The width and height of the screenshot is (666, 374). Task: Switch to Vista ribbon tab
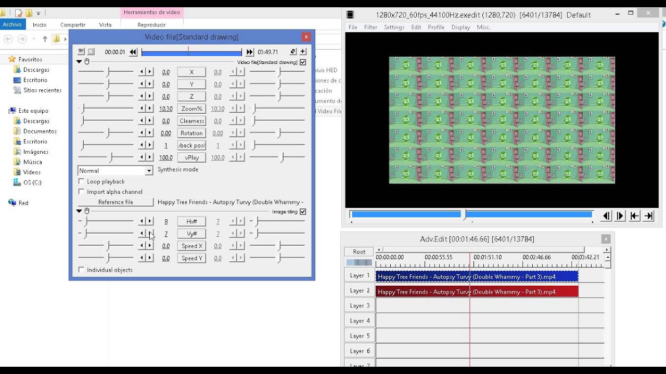click(x=105, y=24)
